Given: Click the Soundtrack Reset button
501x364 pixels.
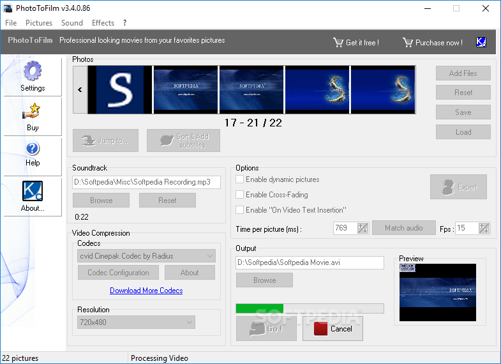Looking at the screenshot, I should 167,201.
